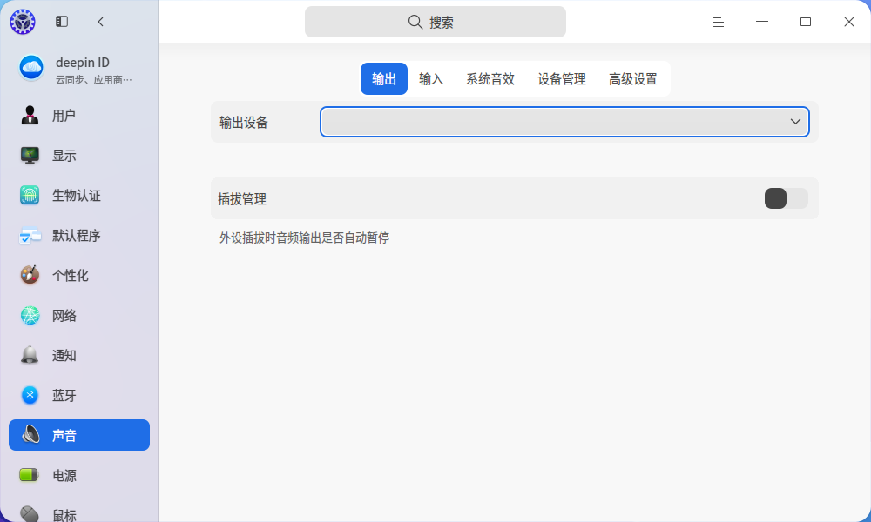The height and width of the screenshot is (522, 871).
Task: Click the 用户 user icon
Action: coord(30,116)
